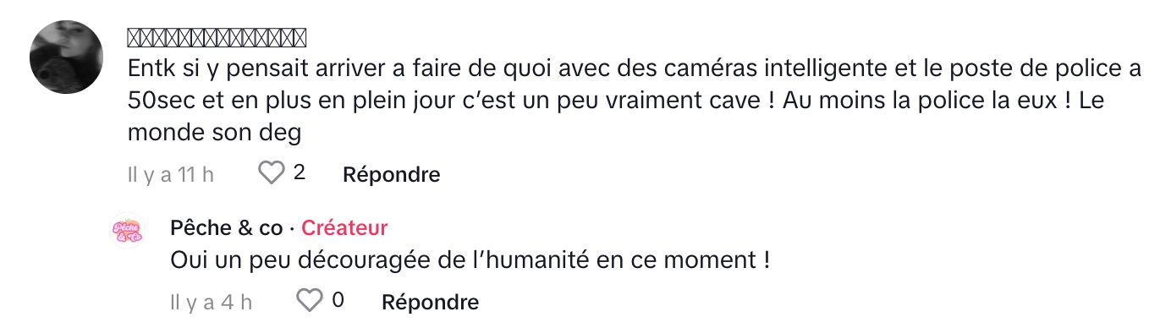Screen dimensions: 1171x328
Task: Like the comment starting with "Entk si y pensait"
Action: point(271,173)
